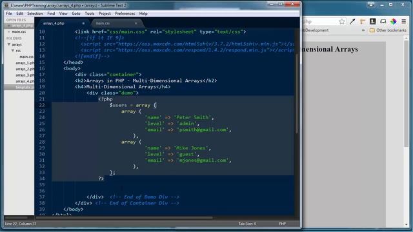Open the File menu
This screenshot has width=413, height=232.
tap(9, 14)
